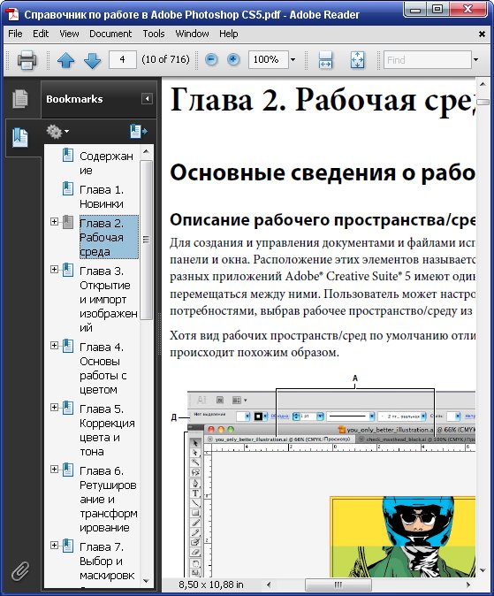Open the File menu

point(15,34)
